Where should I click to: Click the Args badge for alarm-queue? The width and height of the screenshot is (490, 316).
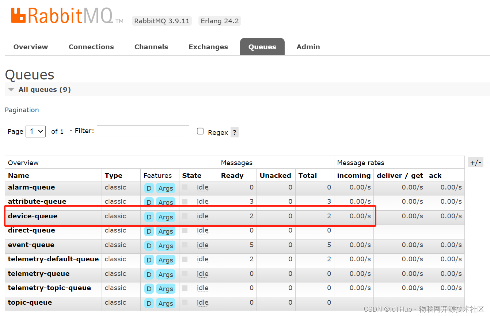166,188
